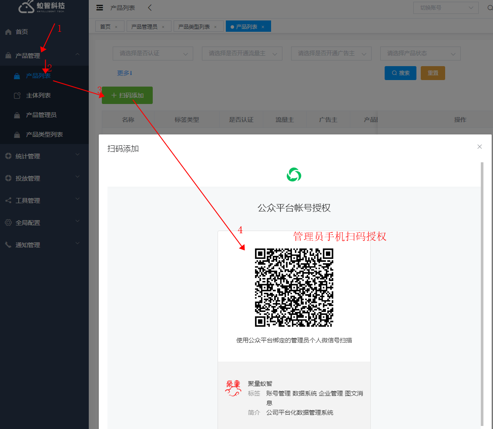Click the icon beside 统计管理
Viewport: 493px width, 429px height.
pyautogui.click(x=9, y=156)
